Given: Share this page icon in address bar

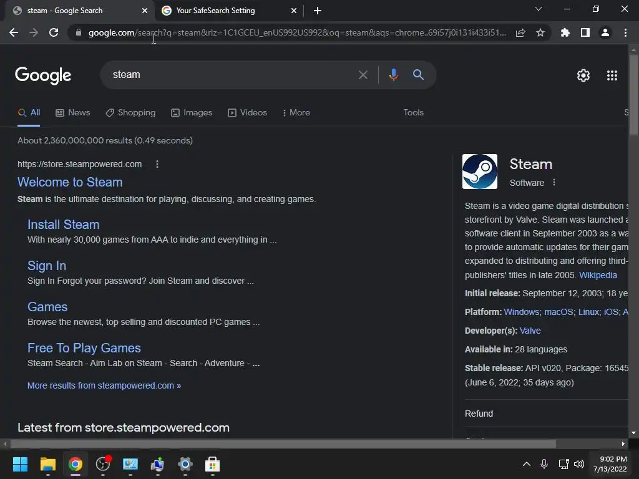Looking at the screenshot, I should 520,32.
